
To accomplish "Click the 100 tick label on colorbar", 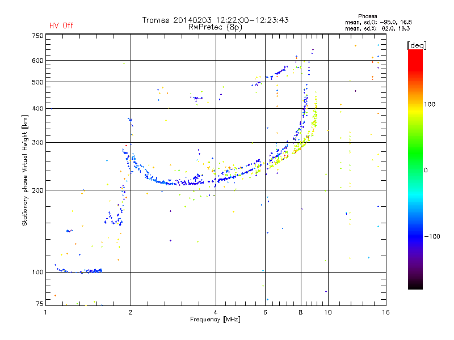I will 430,104.
